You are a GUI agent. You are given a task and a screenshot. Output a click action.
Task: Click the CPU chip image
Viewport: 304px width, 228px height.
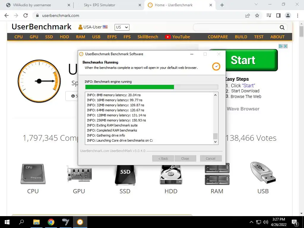coord(33,174)
